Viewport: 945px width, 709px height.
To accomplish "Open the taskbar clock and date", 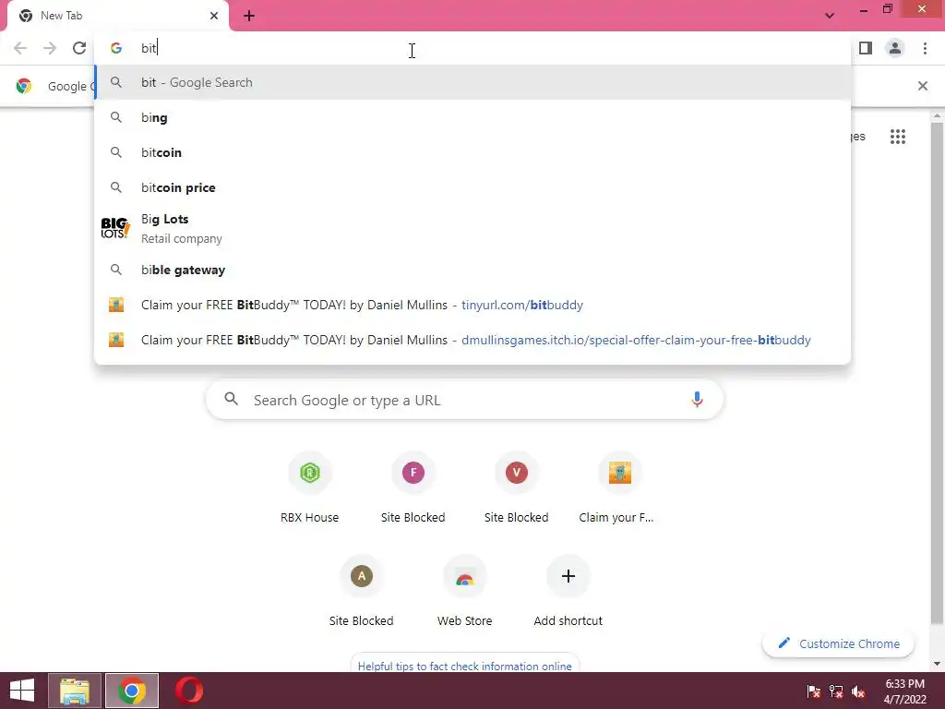I will pyautogui.click(x=904, y=691).
